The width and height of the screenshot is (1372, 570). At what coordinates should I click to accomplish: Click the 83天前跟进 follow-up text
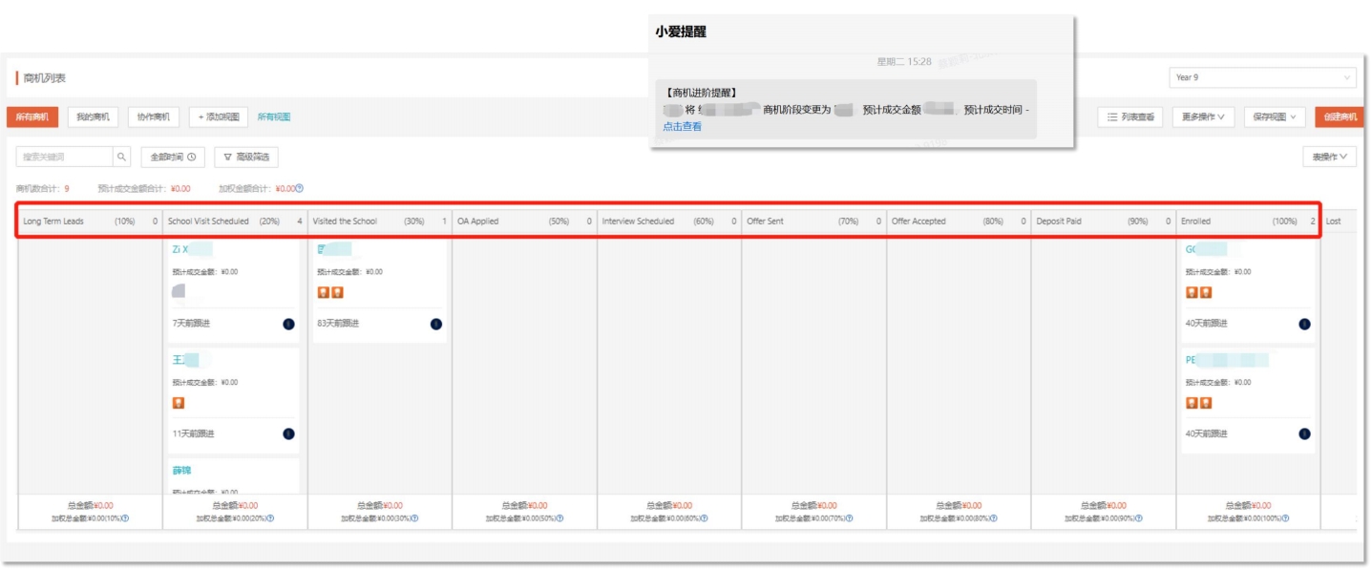(x=338, y=324)
